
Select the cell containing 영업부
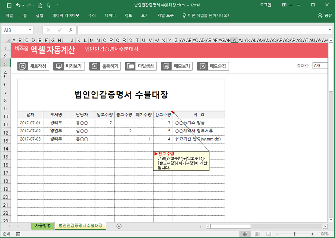click(x=56, y=131)
